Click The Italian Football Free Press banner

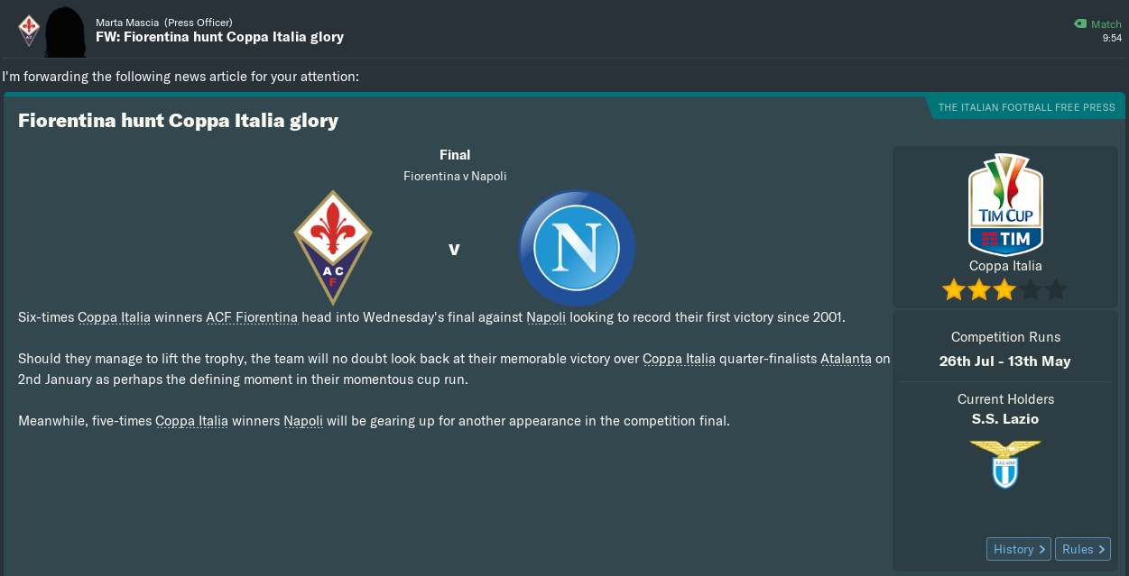pyautogui.click(x=1026, y=107)
